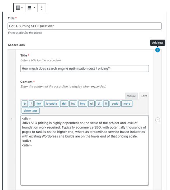Insert a hyperlink using the link button
The height and width of the screenshot is (190, 170).
tap(39, 104)
